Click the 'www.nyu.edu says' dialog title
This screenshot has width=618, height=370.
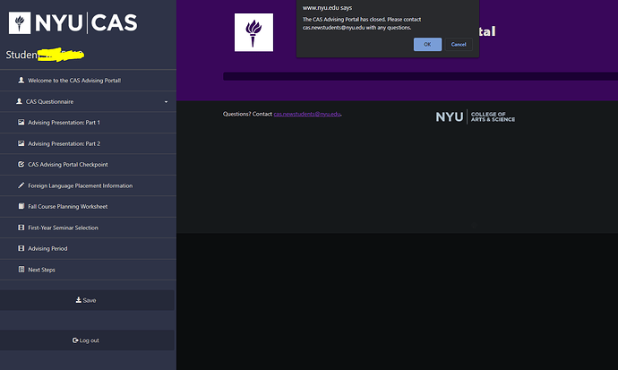[327, 7]
